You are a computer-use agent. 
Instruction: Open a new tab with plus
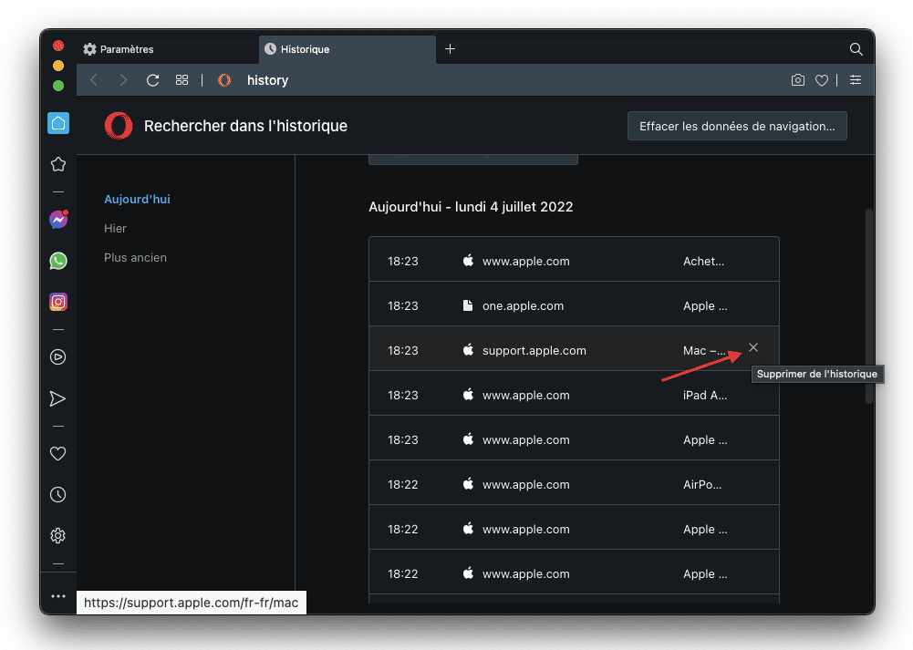(450, 49)
